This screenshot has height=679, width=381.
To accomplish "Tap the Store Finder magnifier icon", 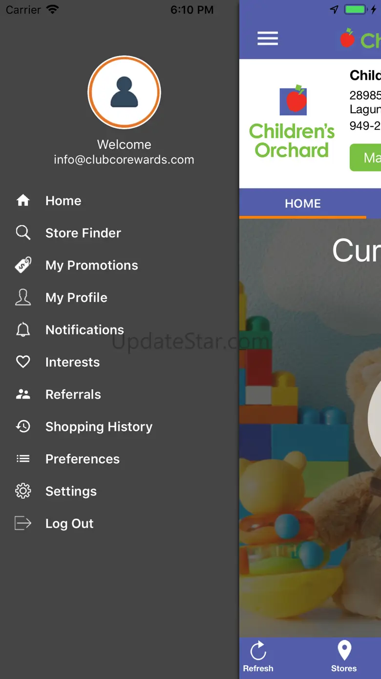I will (23, 233).
